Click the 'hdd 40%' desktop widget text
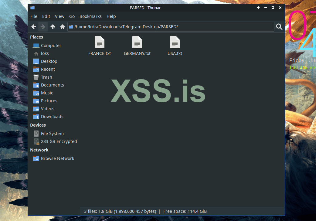The width and height of the screenshot is (316, 221). pyautogui.click(x=298, y=68)
